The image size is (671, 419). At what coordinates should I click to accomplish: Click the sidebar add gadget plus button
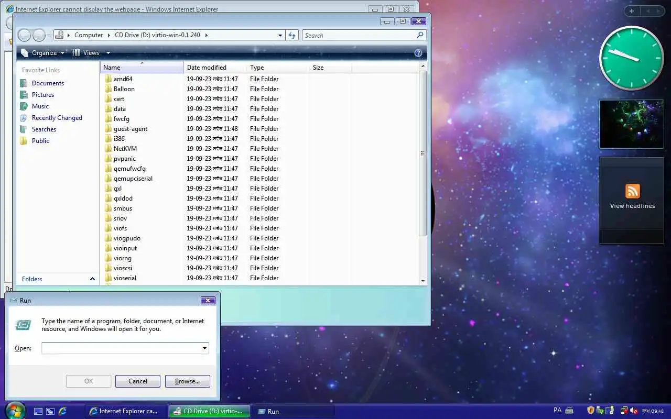(x=631, y=11)
